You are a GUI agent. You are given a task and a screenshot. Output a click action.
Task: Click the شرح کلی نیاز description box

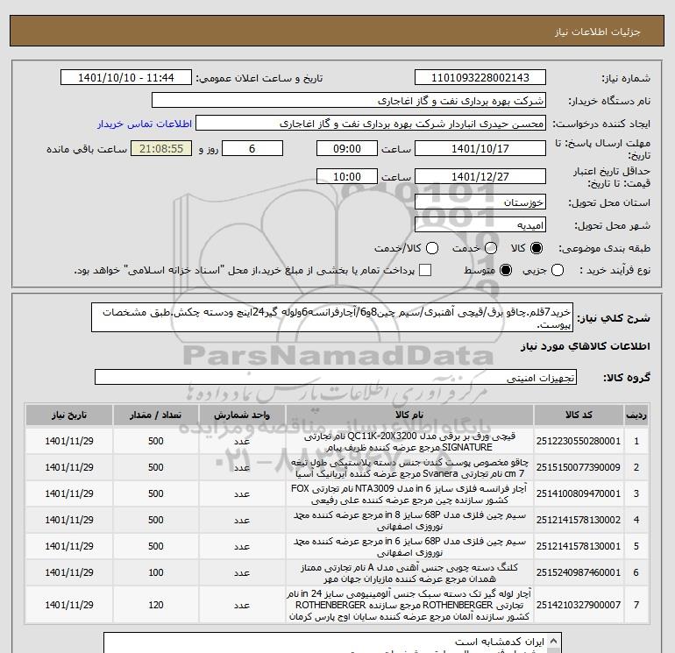pos(332,317)
